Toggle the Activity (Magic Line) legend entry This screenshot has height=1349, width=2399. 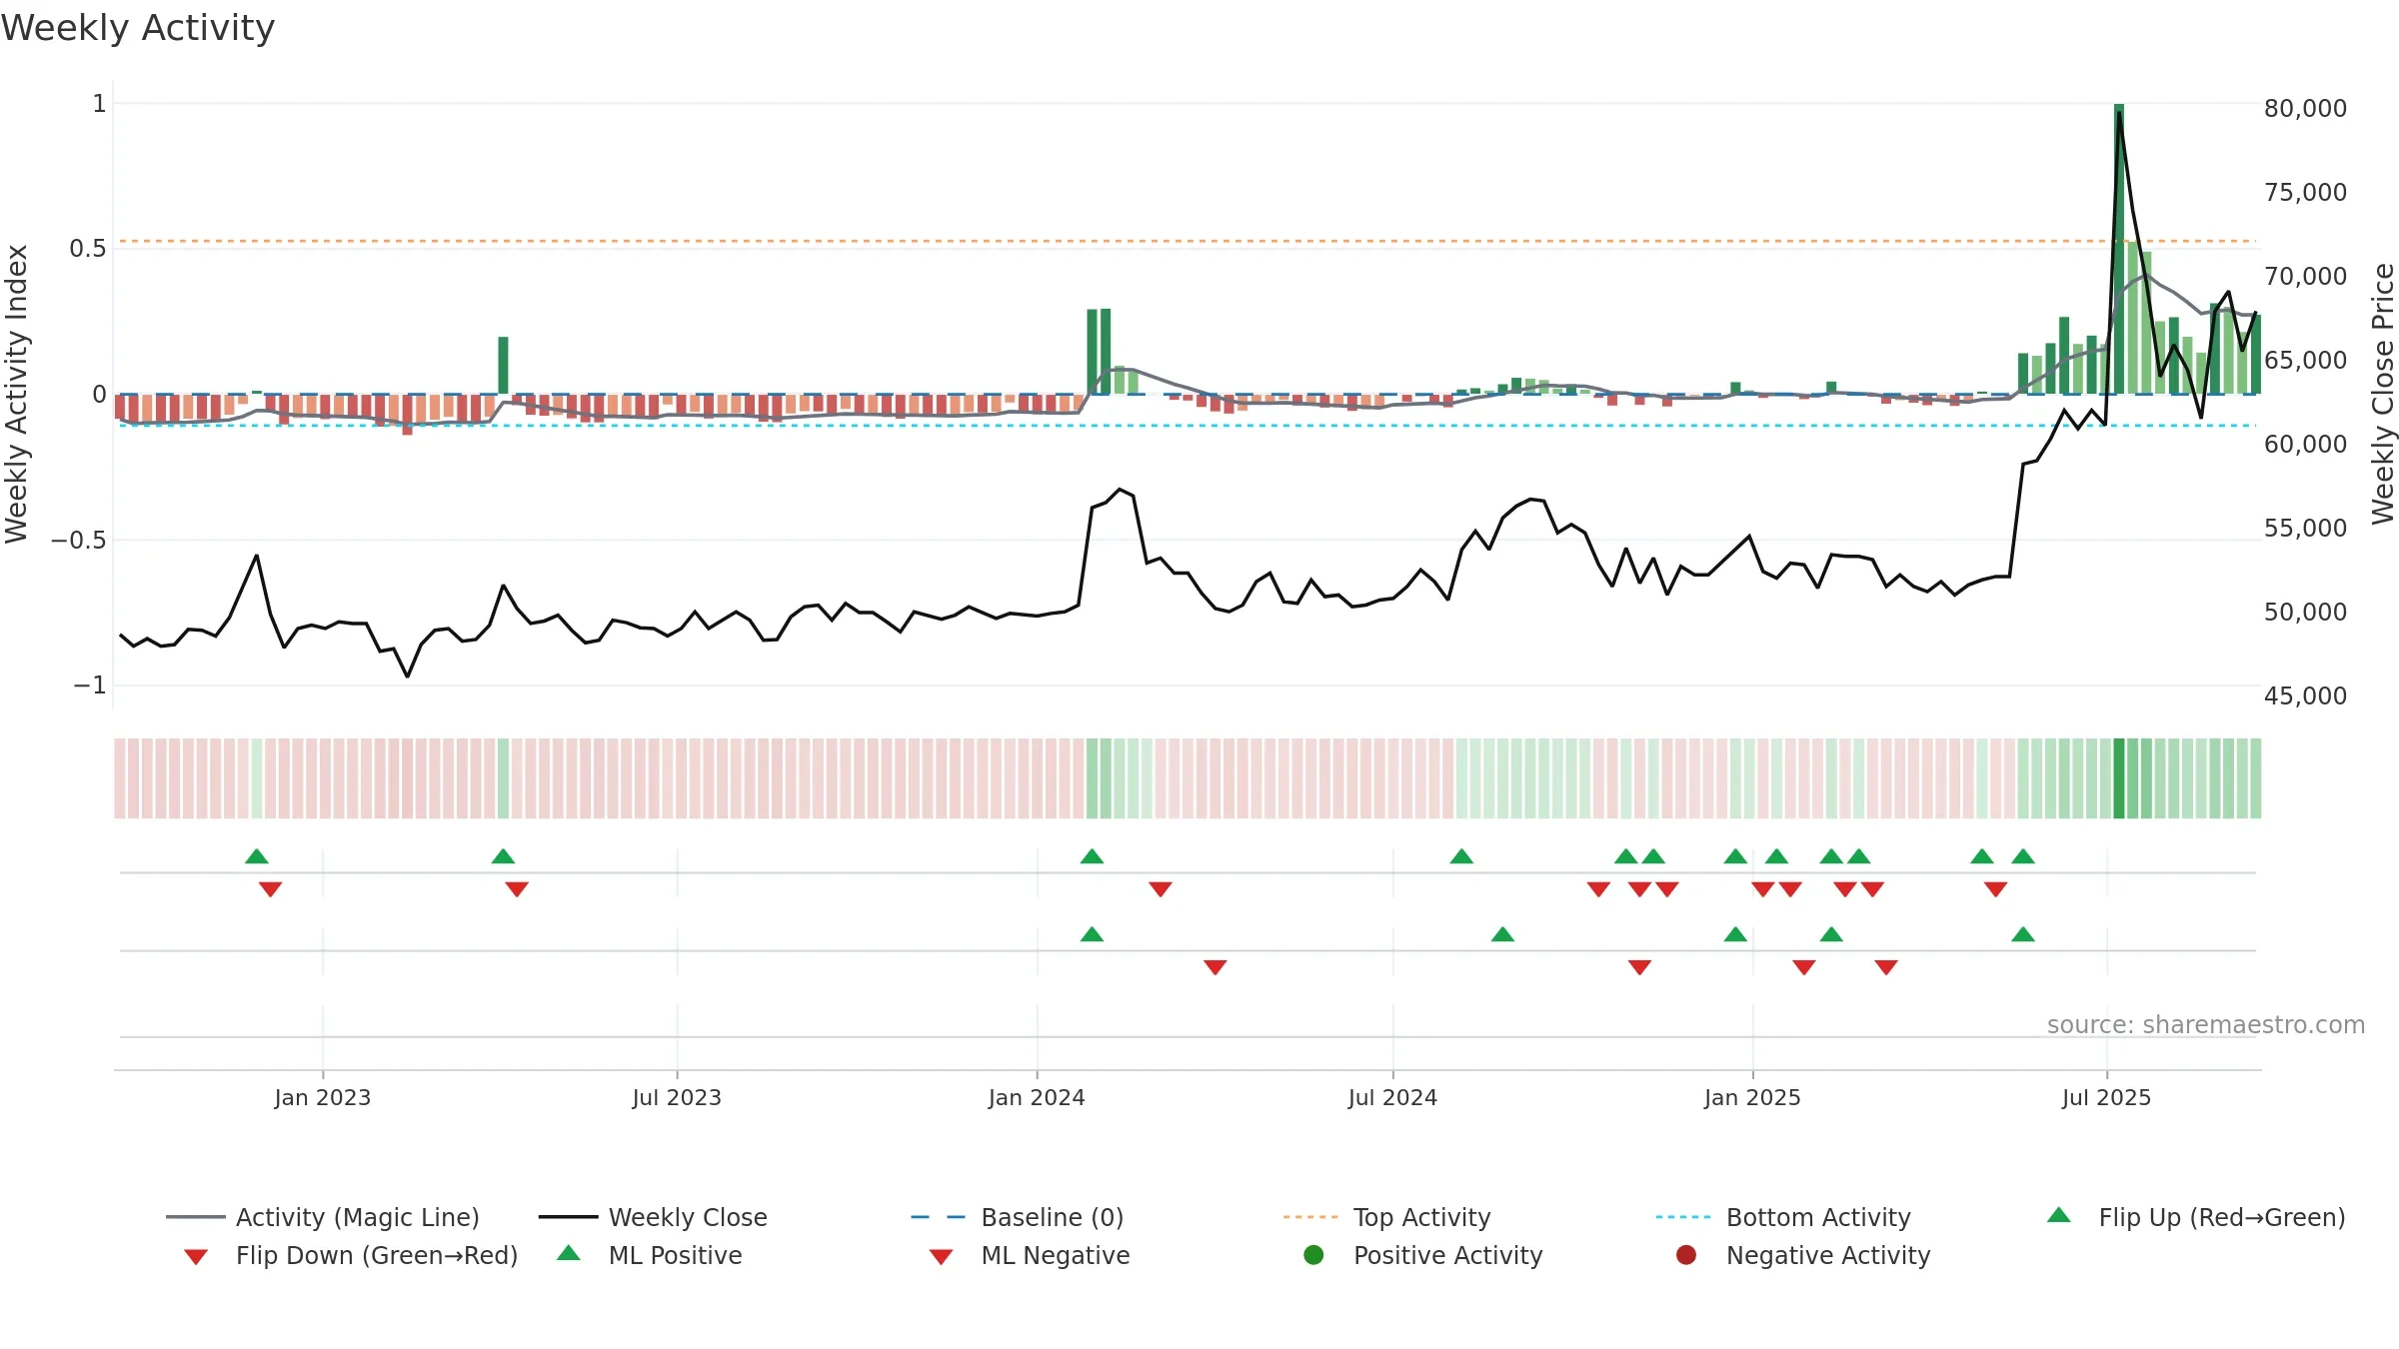tap(323, 1217)
